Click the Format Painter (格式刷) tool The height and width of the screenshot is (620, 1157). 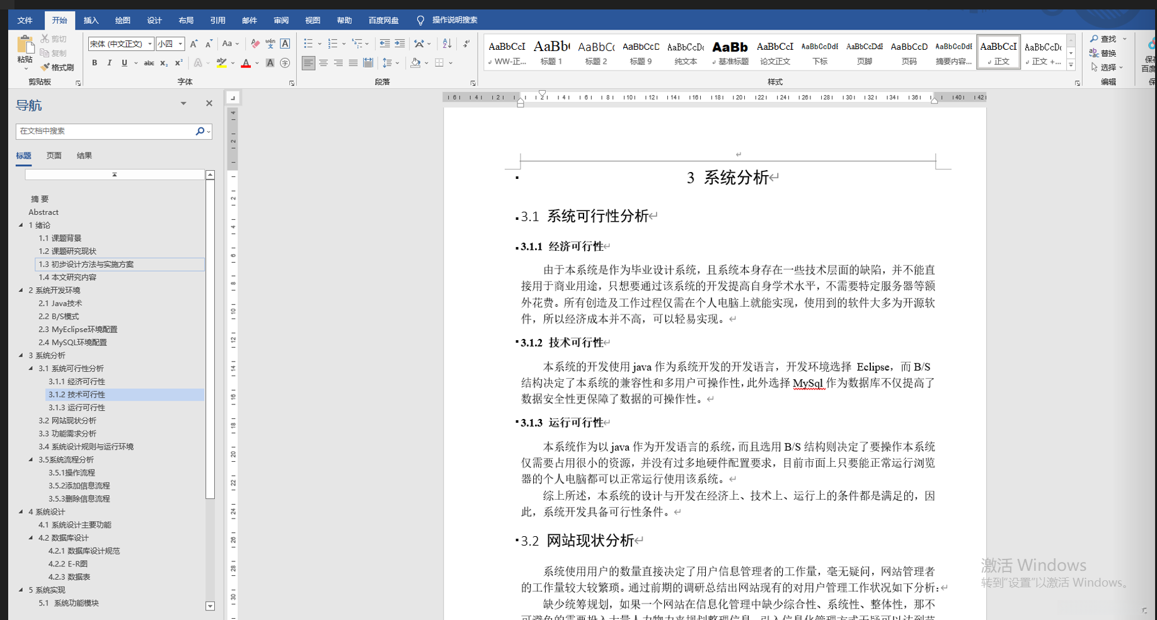57,67
